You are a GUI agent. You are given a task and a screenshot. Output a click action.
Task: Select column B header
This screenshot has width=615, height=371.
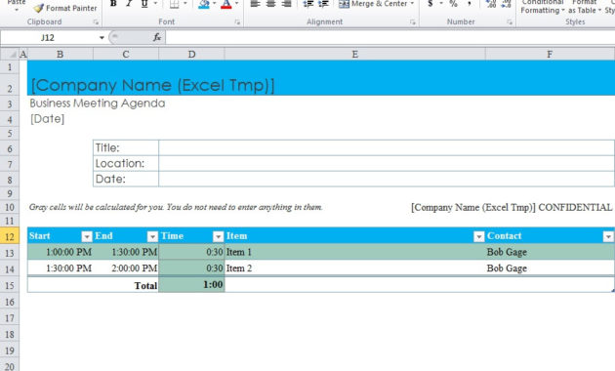60,54
